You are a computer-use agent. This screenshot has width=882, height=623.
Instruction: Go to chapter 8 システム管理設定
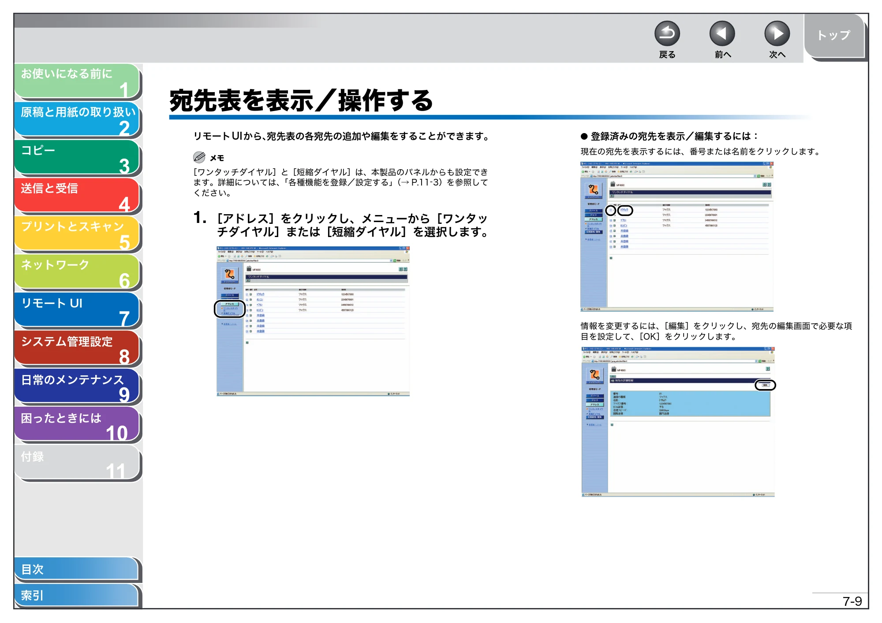point(77,349)
